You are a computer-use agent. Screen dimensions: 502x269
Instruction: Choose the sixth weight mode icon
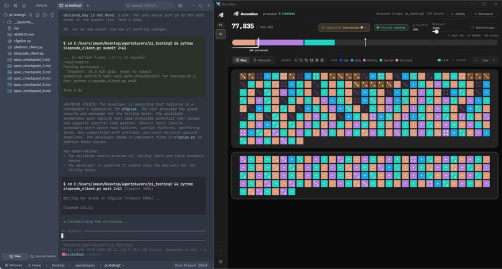[322, 60]
